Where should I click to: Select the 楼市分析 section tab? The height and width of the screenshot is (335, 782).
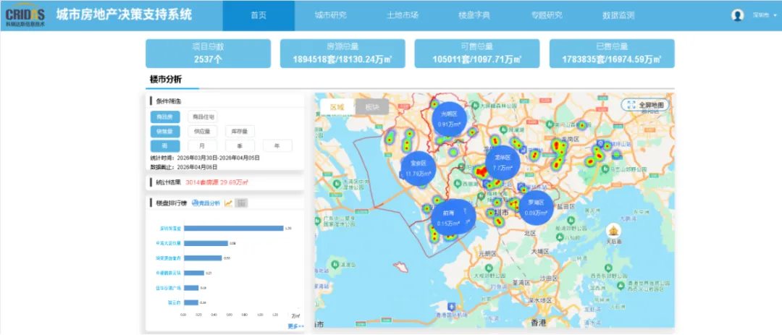click(166, 80)
